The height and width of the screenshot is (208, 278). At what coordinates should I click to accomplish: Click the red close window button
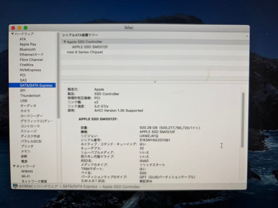click(13, 28)
